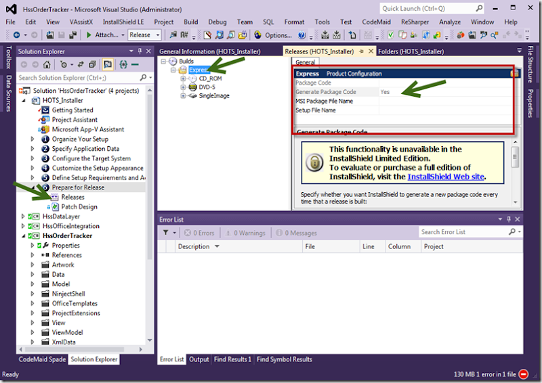Screen dimensions: 542x383
Task: Select the Patch Design item
Action: [x=79, y=206]
